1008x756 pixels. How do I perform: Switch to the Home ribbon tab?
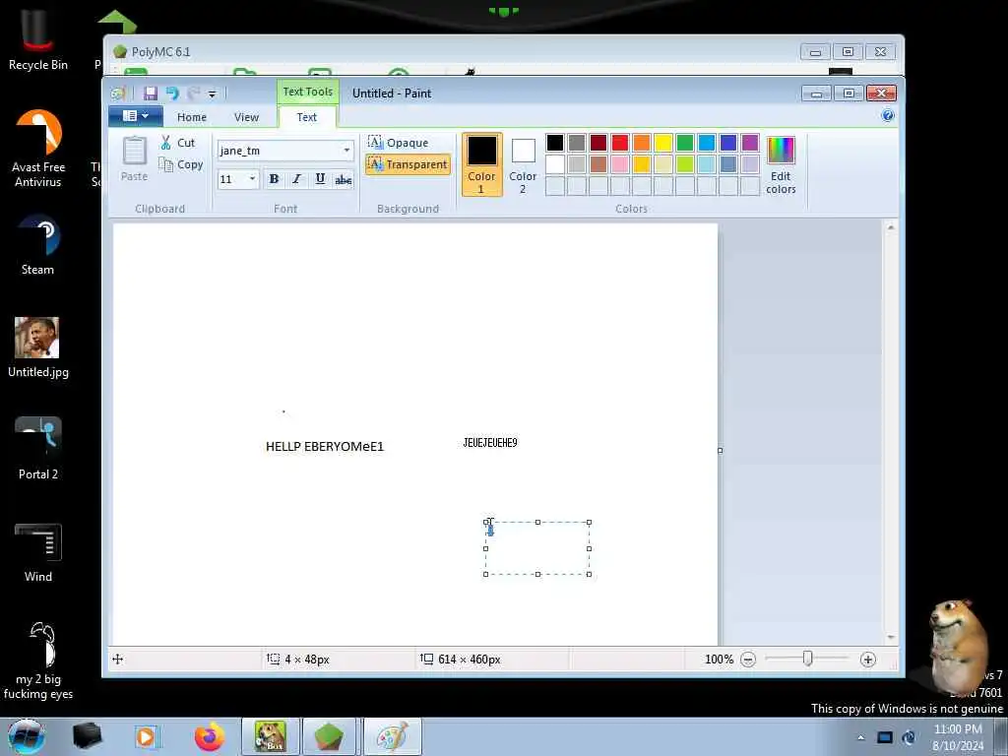[x=192, y=117]
